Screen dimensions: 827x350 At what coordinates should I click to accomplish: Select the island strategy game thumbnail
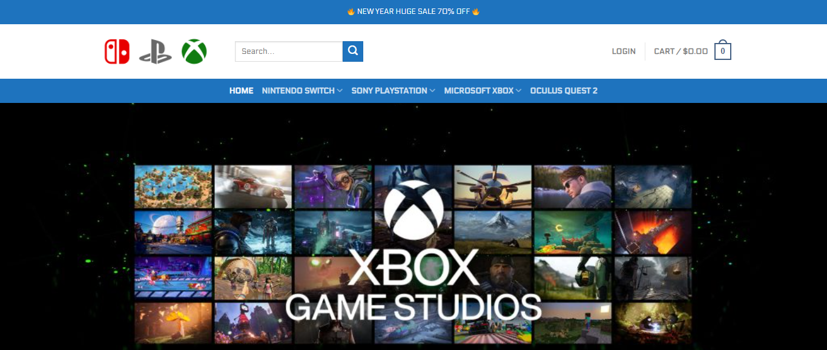[x=173, y=187]
